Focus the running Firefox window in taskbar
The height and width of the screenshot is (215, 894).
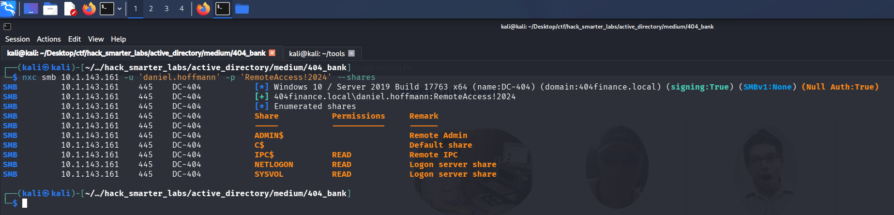(x=203, y=9)
